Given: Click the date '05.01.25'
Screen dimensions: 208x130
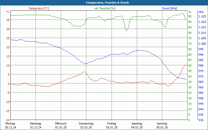Looking at the screenshot, I should (x=162, y=127).
